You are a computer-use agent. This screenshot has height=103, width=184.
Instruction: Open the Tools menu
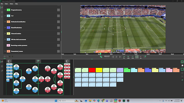click(x=6, y=4)
